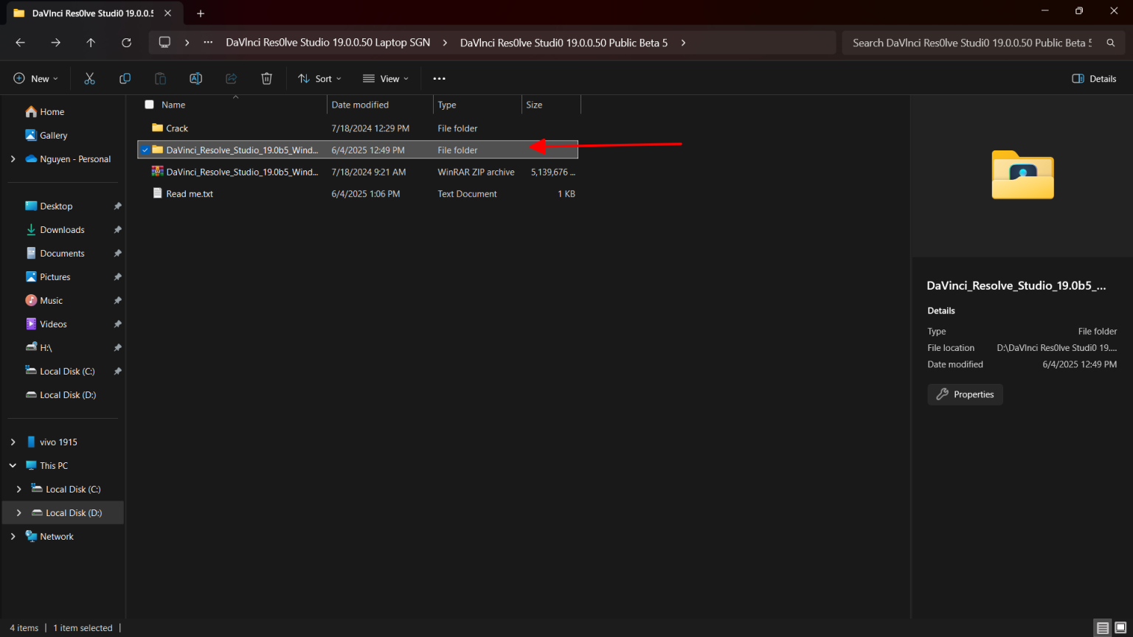
Task: Switch to large thumbnails view icon
Action: click(1120, 628)
